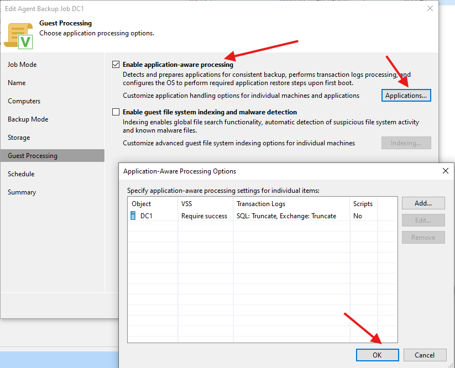Viewport: 455px width, 368px height.
Task: Enable guest file system indexing checkbox
Action: pyautogui.click(x=116, y=112)
